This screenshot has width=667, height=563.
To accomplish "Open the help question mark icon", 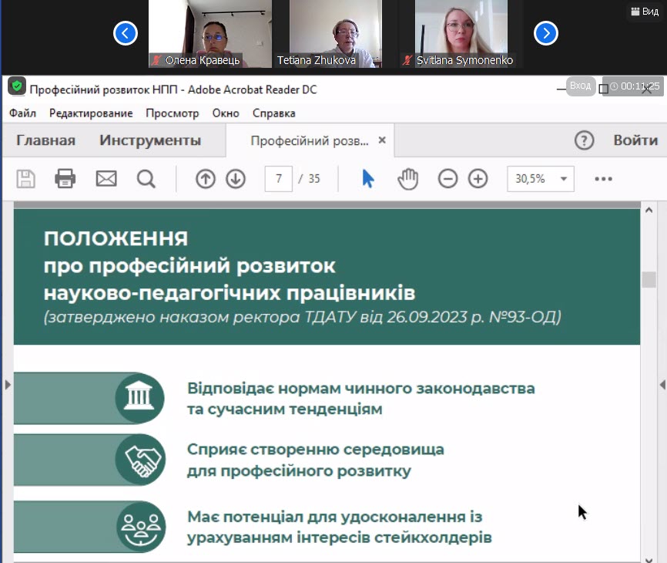I will 585,140.
